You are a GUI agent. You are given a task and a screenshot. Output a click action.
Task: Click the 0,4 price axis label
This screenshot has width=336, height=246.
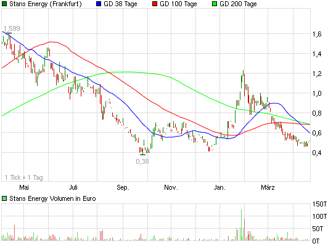(x=317, y=153)
